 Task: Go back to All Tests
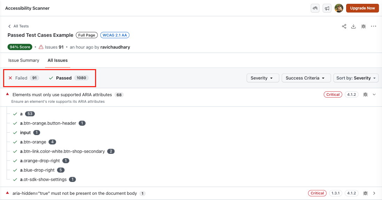coord(18,26)
